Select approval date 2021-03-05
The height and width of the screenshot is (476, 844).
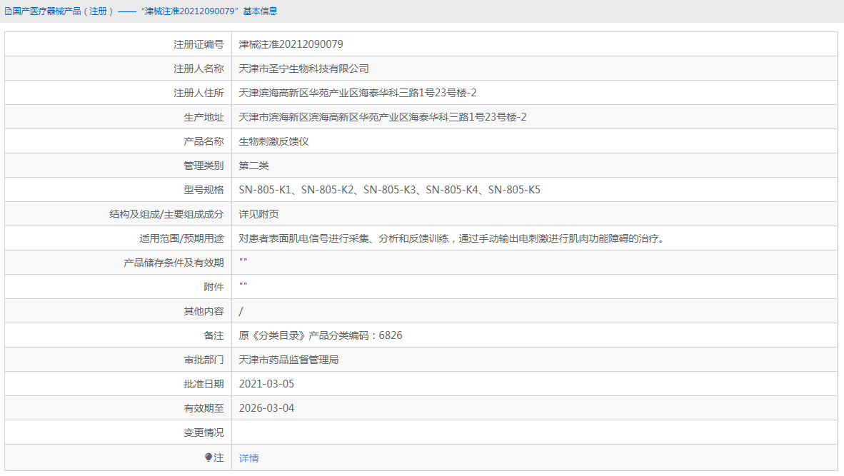266,384
